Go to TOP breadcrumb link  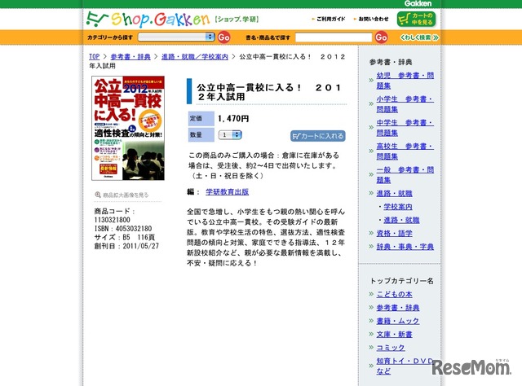tap(95, 56)
